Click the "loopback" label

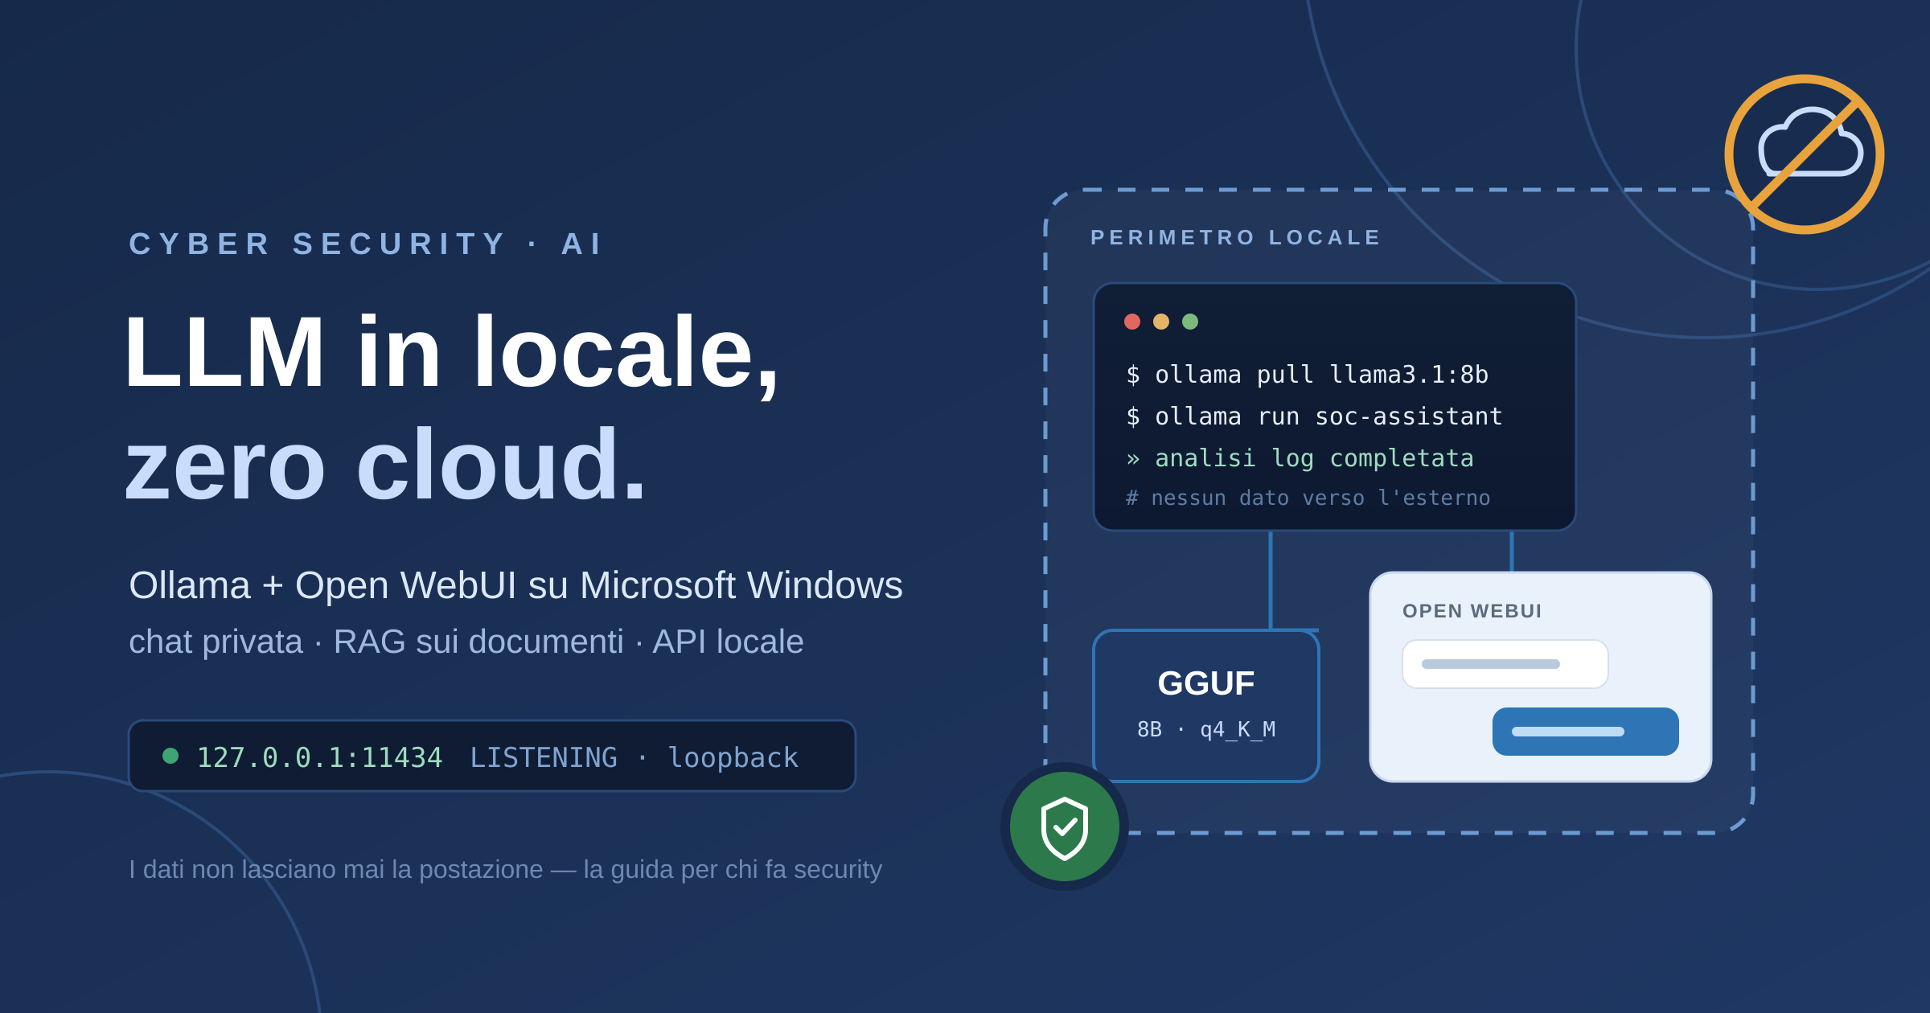click(733, 757)
